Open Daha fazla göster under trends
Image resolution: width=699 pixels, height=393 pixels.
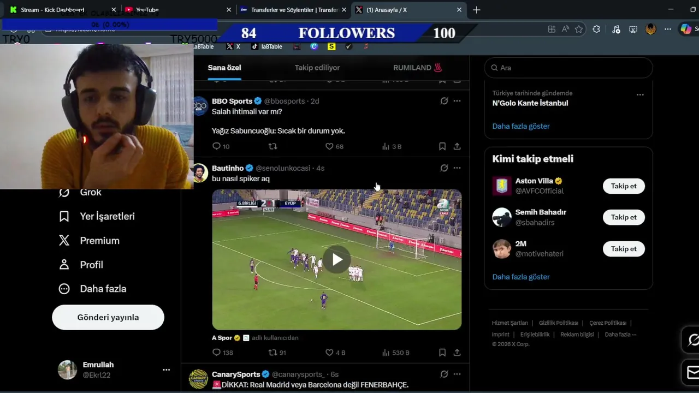pos(521,126)
